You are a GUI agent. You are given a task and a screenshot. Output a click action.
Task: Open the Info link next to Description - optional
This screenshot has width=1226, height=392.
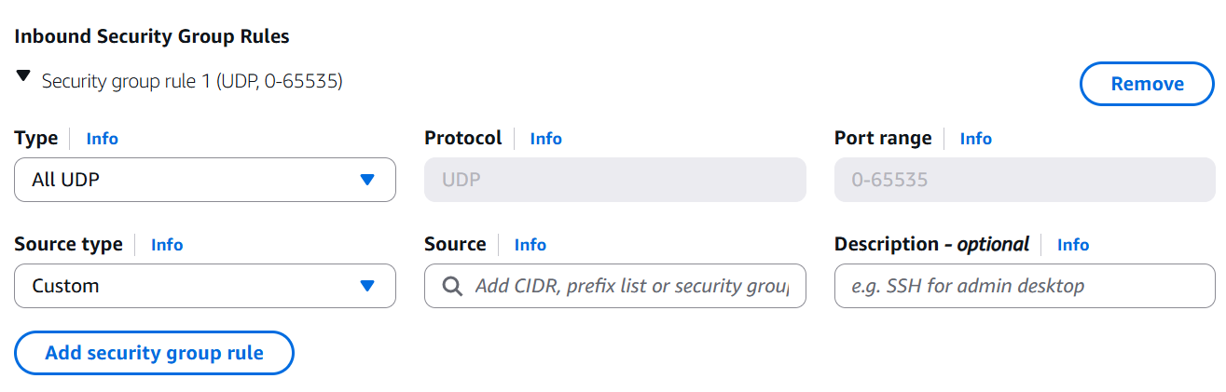pos(1073,245)
